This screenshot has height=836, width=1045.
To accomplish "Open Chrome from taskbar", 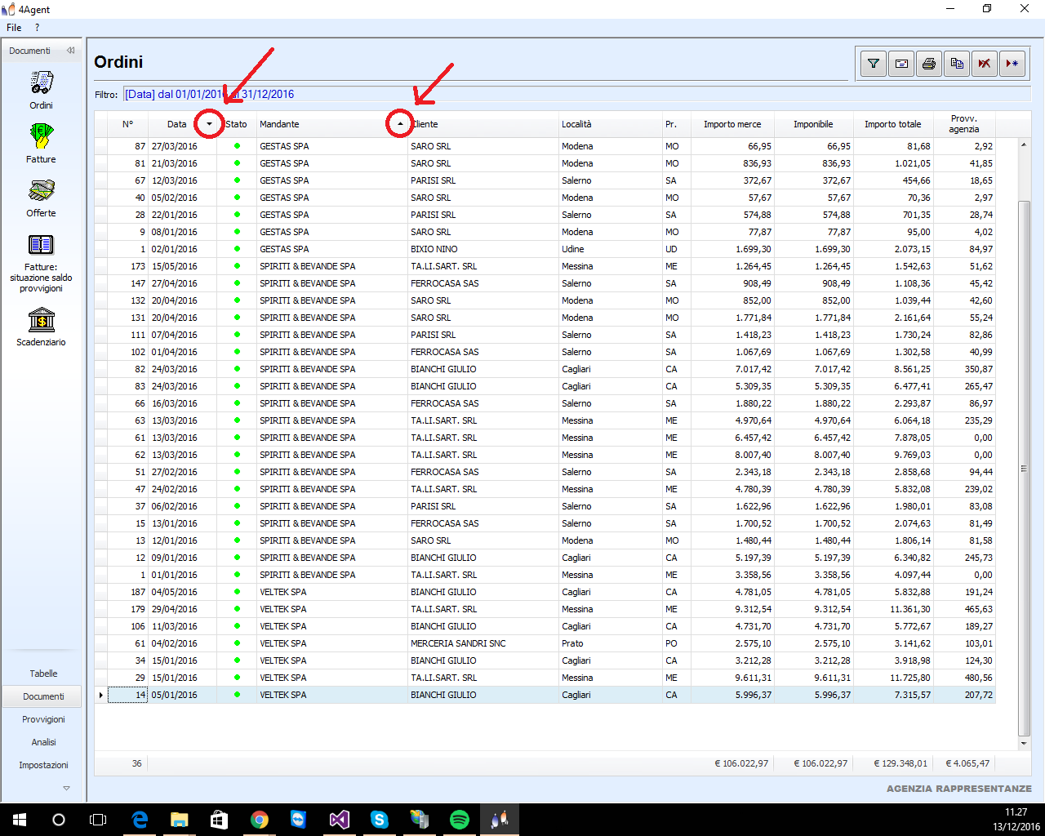I will pos(260,820).
